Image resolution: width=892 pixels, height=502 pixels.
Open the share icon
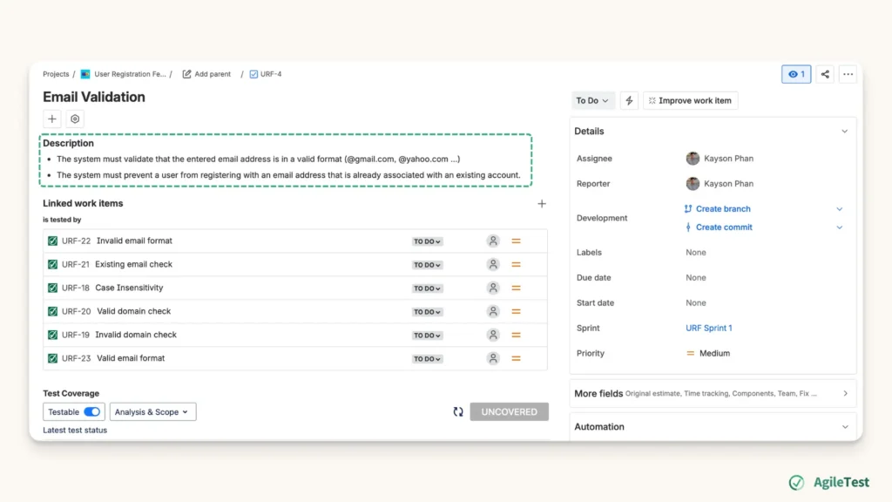825,74
